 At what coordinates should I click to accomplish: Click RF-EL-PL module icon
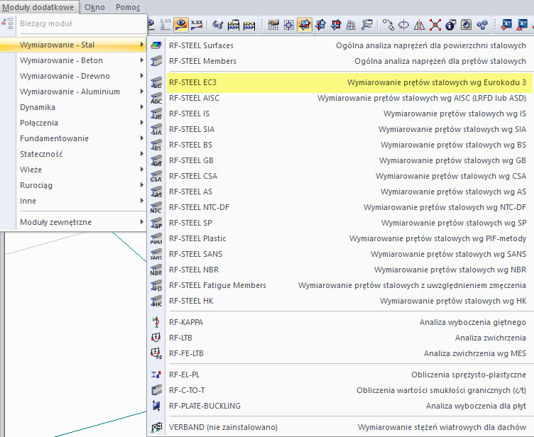coord(156,375)
